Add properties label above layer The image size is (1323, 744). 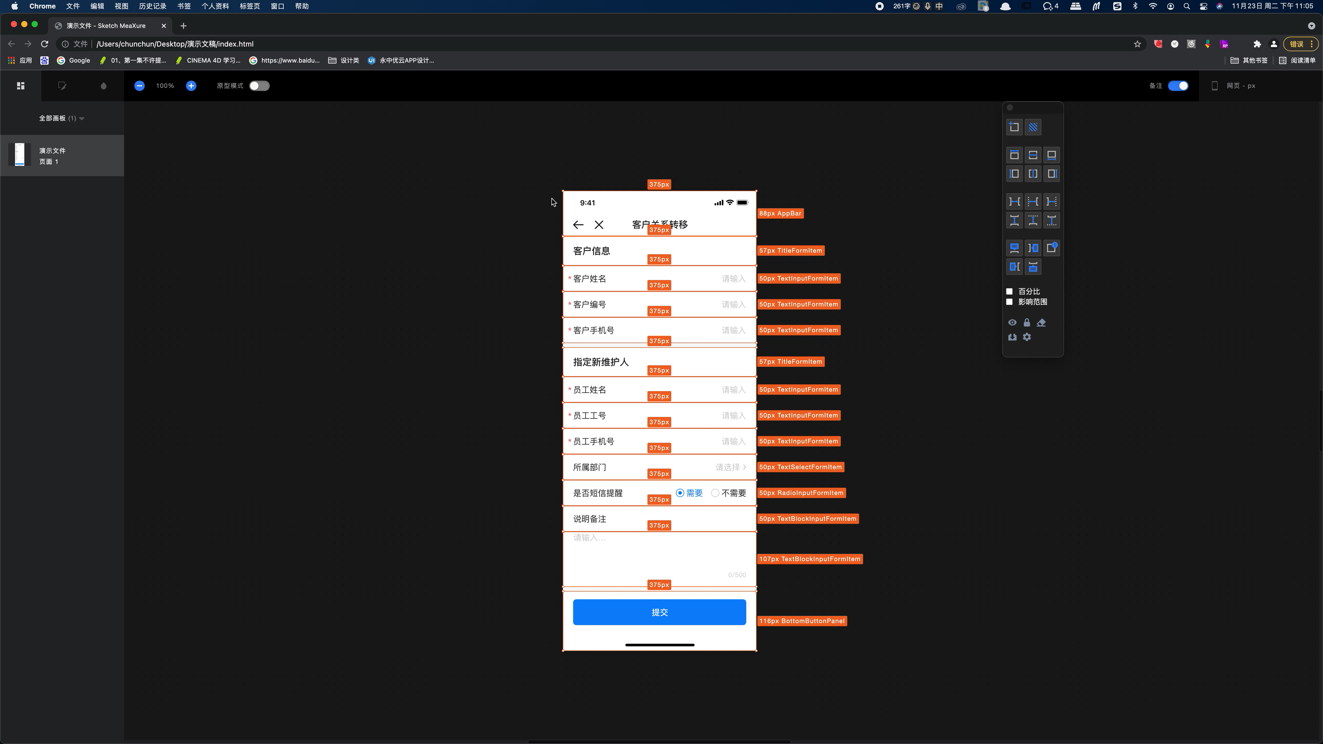click(1014, 248)
